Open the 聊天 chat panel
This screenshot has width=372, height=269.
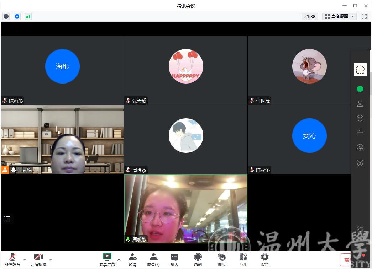coord(174,259)
